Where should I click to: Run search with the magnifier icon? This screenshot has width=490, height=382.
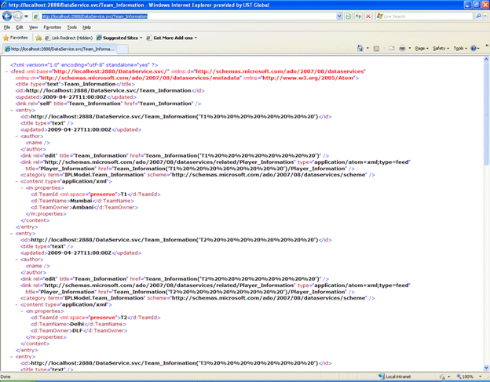[x=478, y=16]
